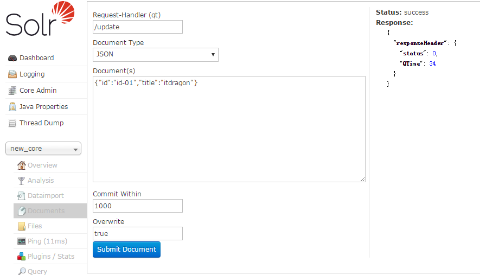Open the Query section

coord(37,271)
